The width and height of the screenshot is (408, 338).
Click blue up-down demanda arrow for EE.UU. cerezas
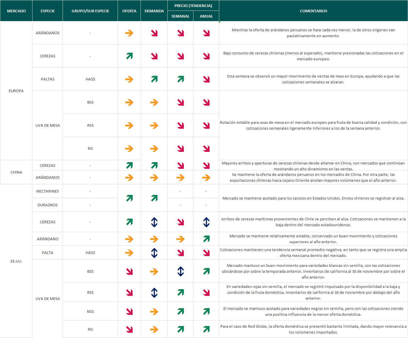pos(154,222)
